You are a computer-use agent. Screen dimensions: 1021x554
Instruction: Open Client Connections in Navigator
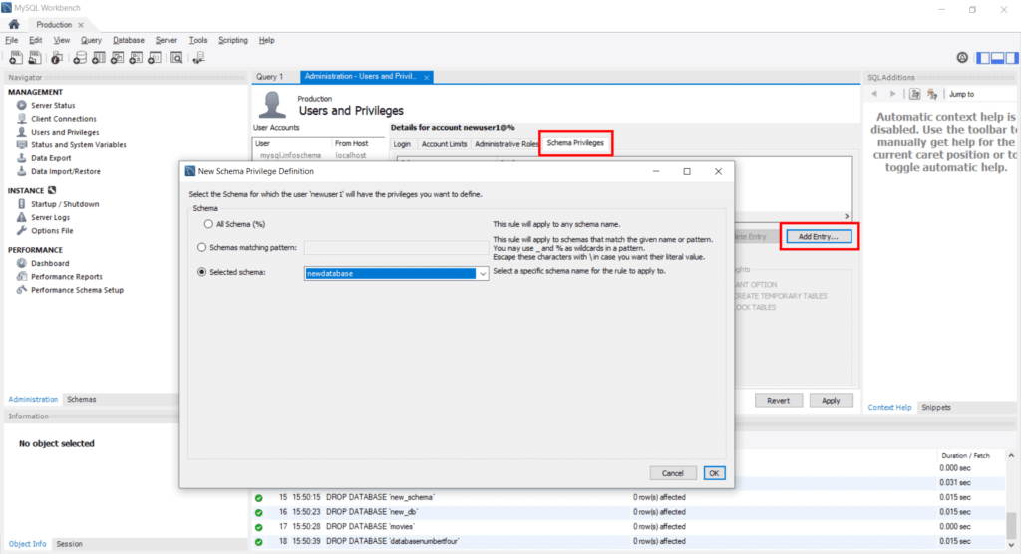(x=63, y=119)
